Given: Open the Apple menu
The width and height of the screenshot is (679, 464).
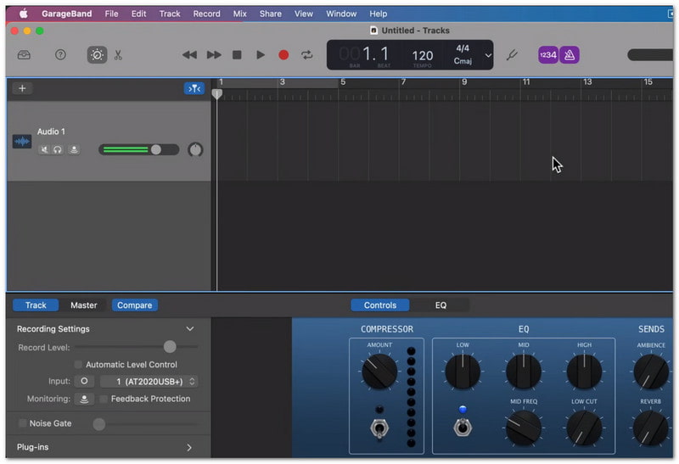Looking at the screenshot, I should point(24,14).
